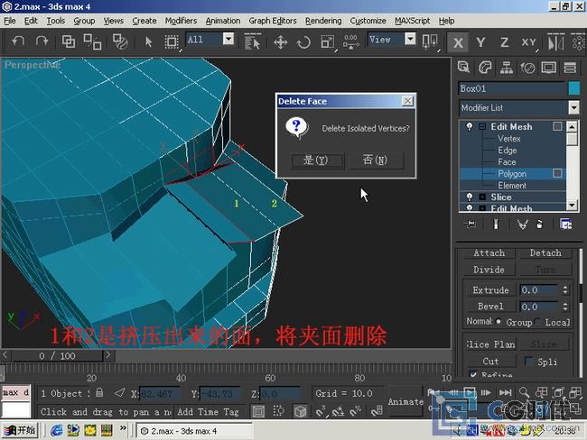The width and height of the screenshot is (587, 440).
Task: Select Polygon sub-object level
Action: (512, 174)
